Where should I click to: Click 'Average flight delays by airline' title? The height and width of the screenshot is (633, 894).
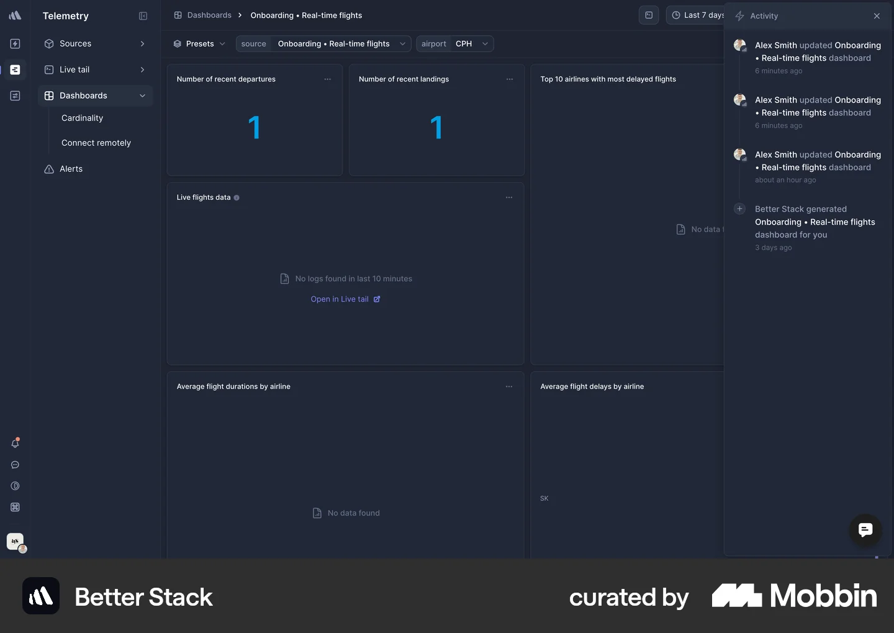click(x=592, y=387)
